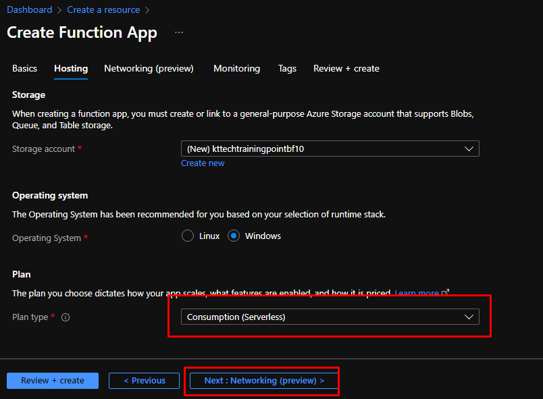Click the Learn more external link icon
This screenshot has width=543, height=399.
[445, 293]
